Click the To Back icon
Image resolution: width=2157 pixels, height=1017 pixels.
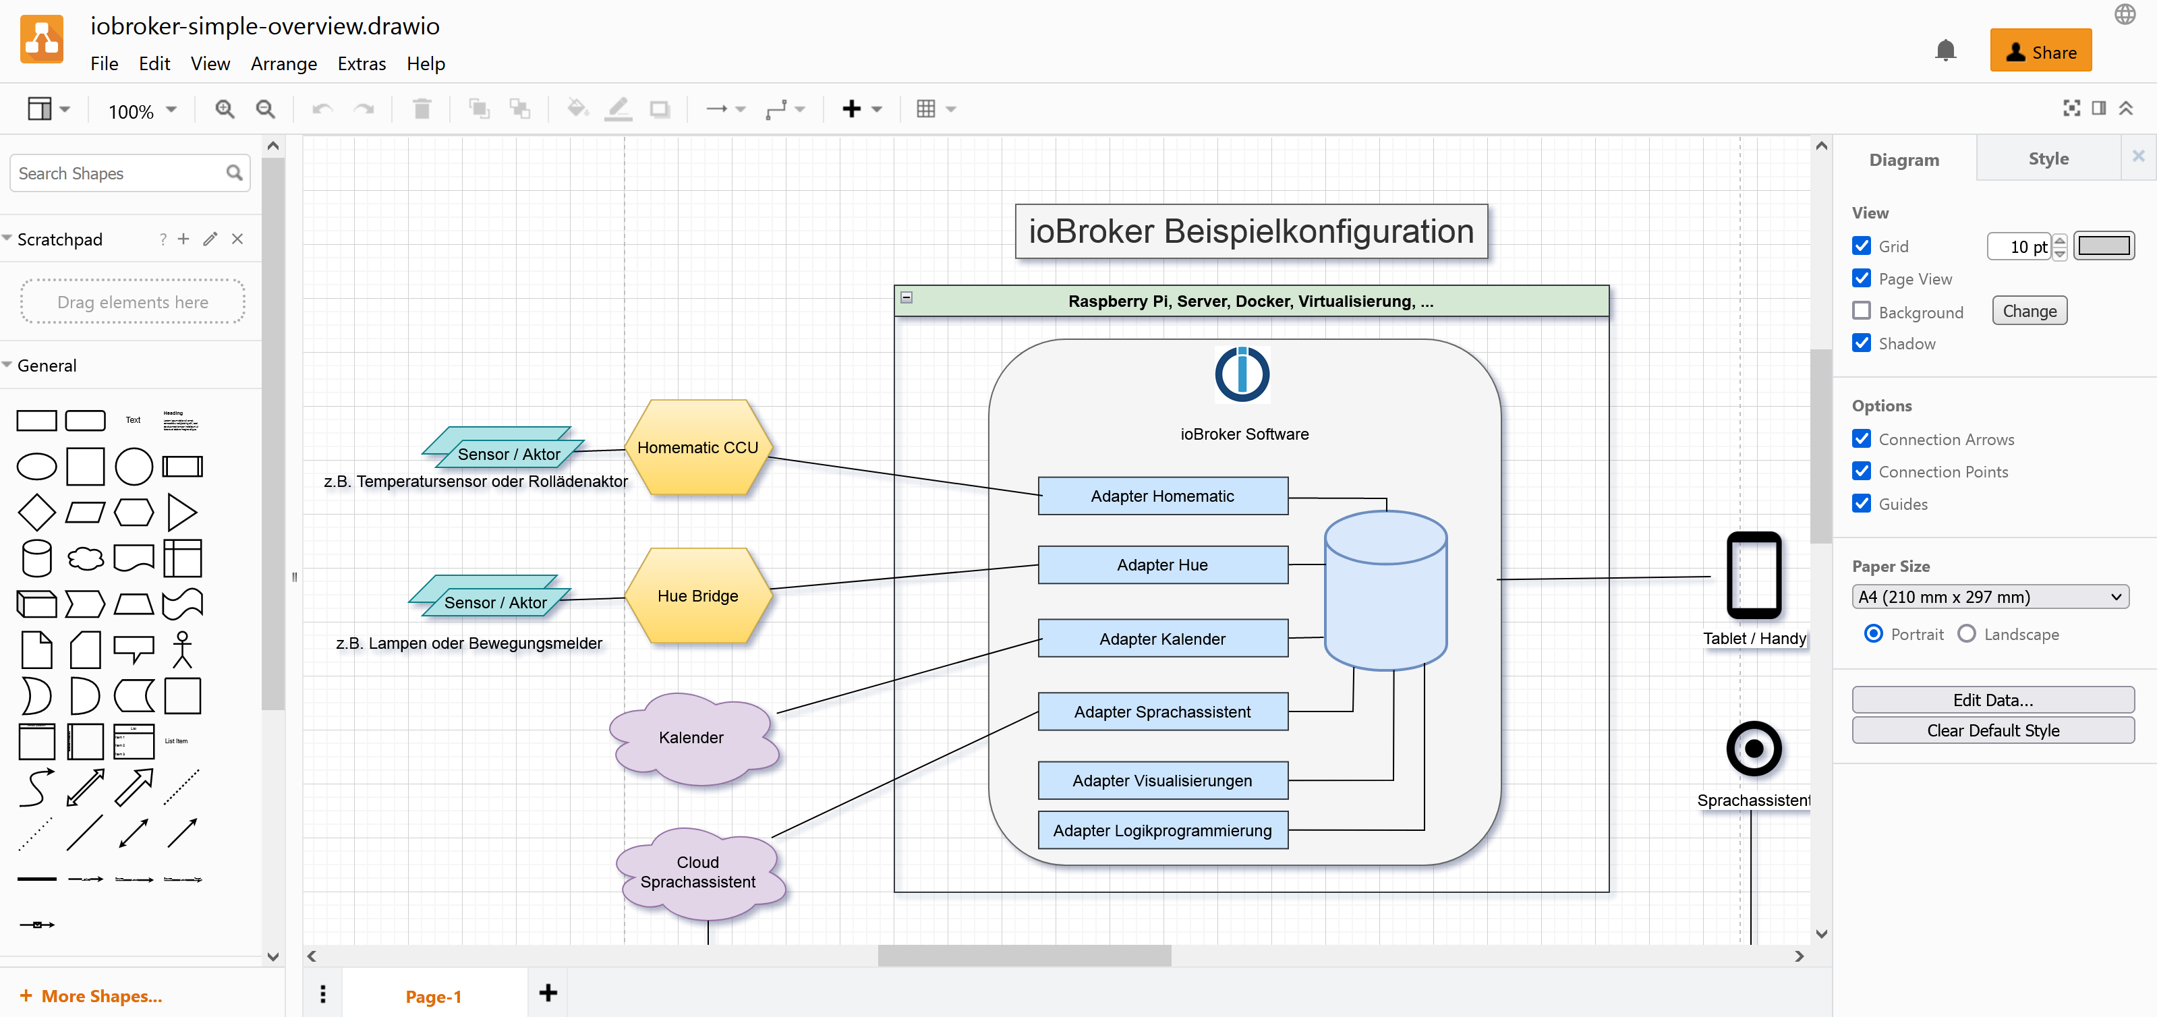click(520, 109)
